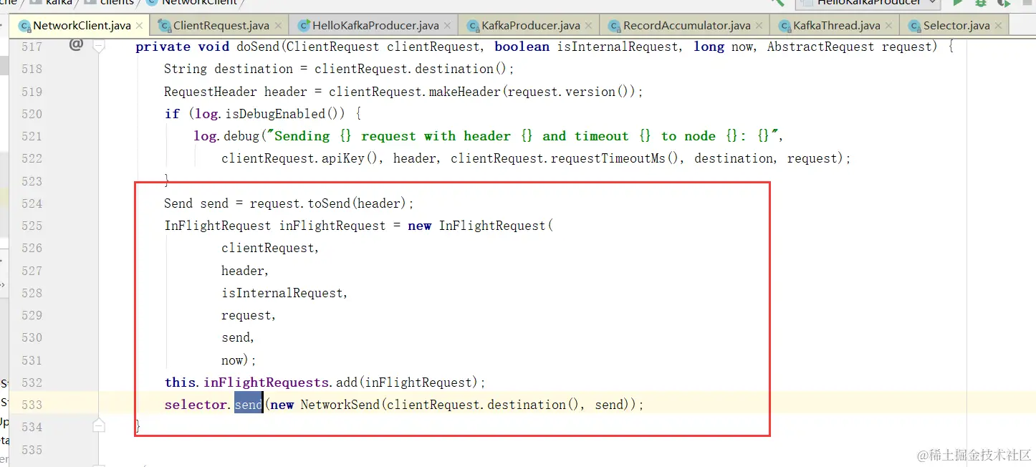Click the 'new' keyword on line 525

(x=420, y=226)
